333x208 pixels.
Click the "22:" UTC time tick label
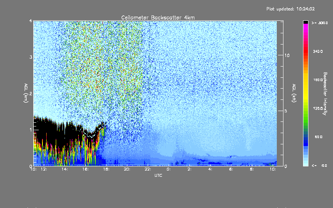point(148,169)
